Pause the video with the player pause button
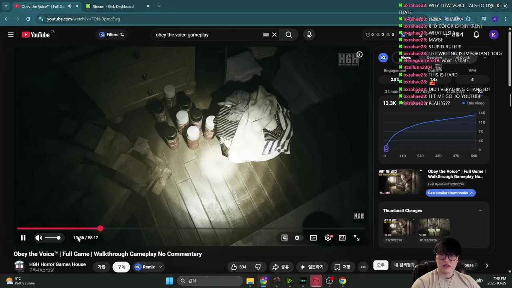 point(23,238)
